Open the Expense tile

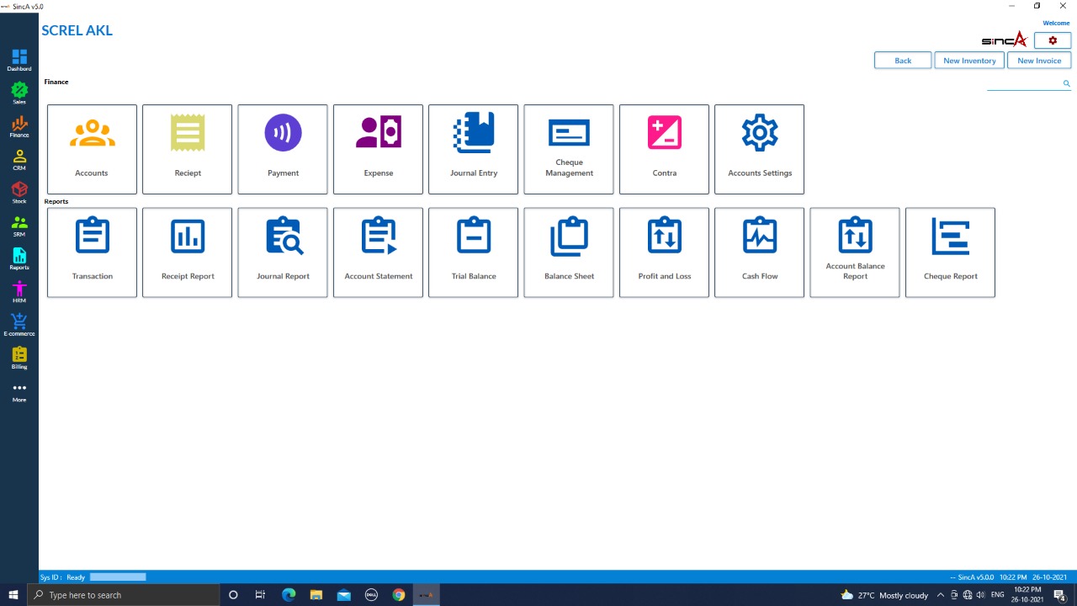click(378, 149)
